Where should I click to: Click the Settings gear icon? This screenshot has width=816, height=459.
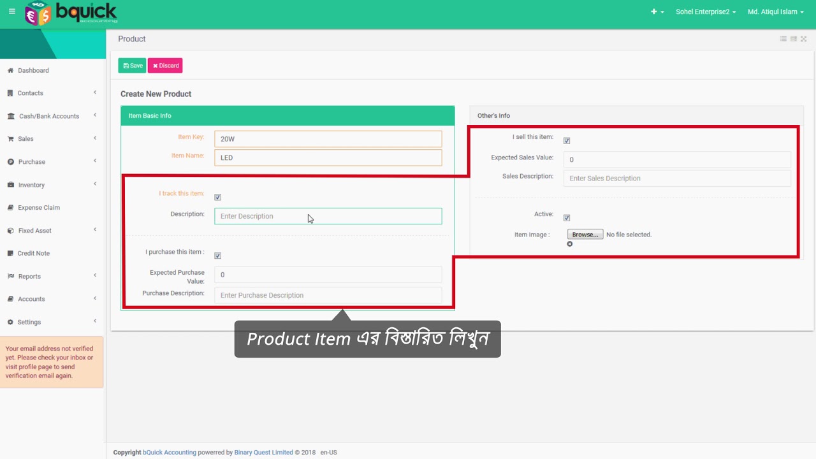[10, 322]
